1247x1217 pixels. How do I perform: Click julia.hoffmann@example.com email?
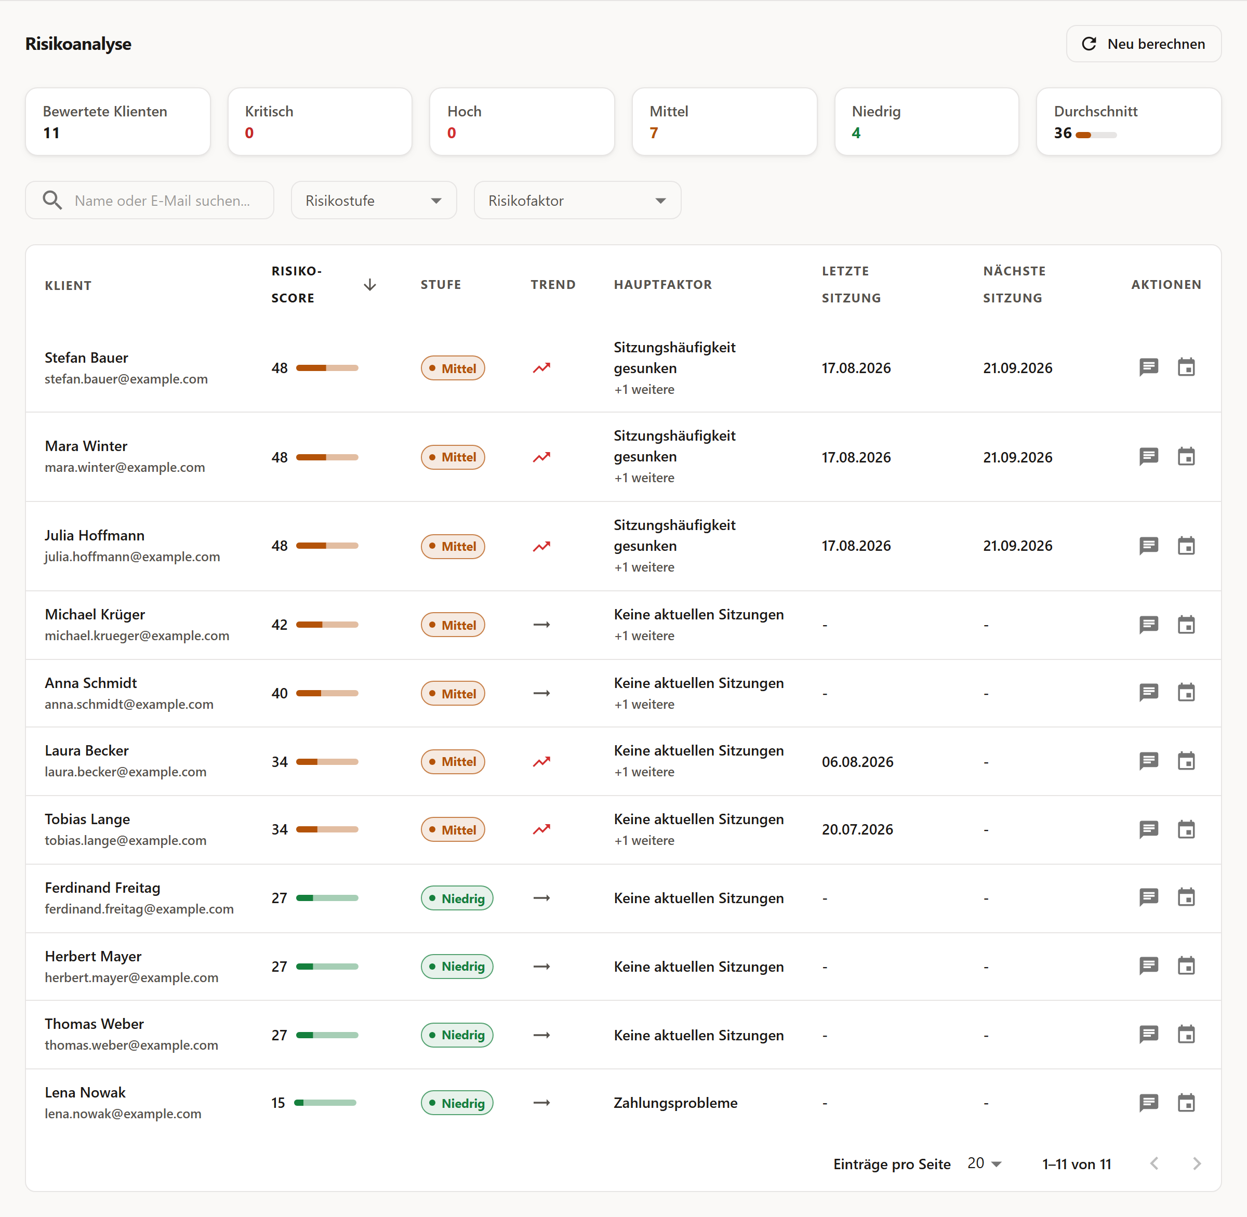(x=132, y=556)
